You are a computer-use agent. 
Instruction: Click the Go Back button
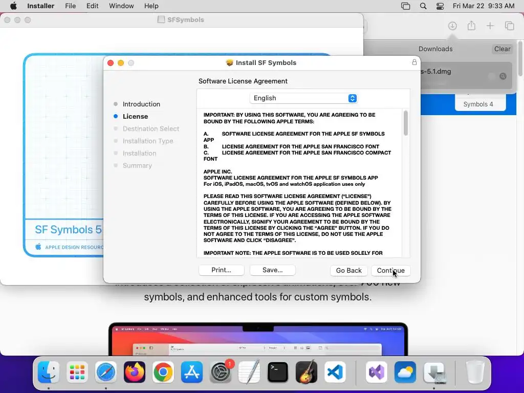[x=348, y=270]
